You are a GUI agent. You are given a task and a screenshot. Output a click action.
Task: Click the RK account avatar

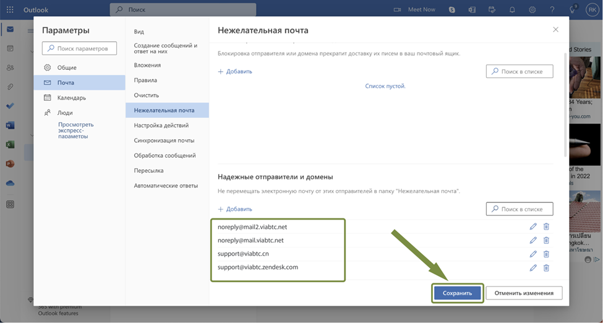(x=591, y=10)
